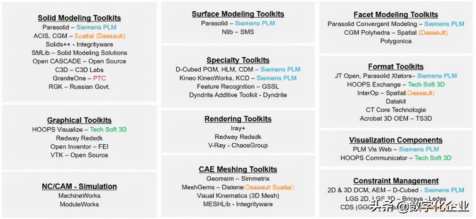Click the NC/CAM - Simulation heading
Screen dimensions: 476x219
click(79, 186)
